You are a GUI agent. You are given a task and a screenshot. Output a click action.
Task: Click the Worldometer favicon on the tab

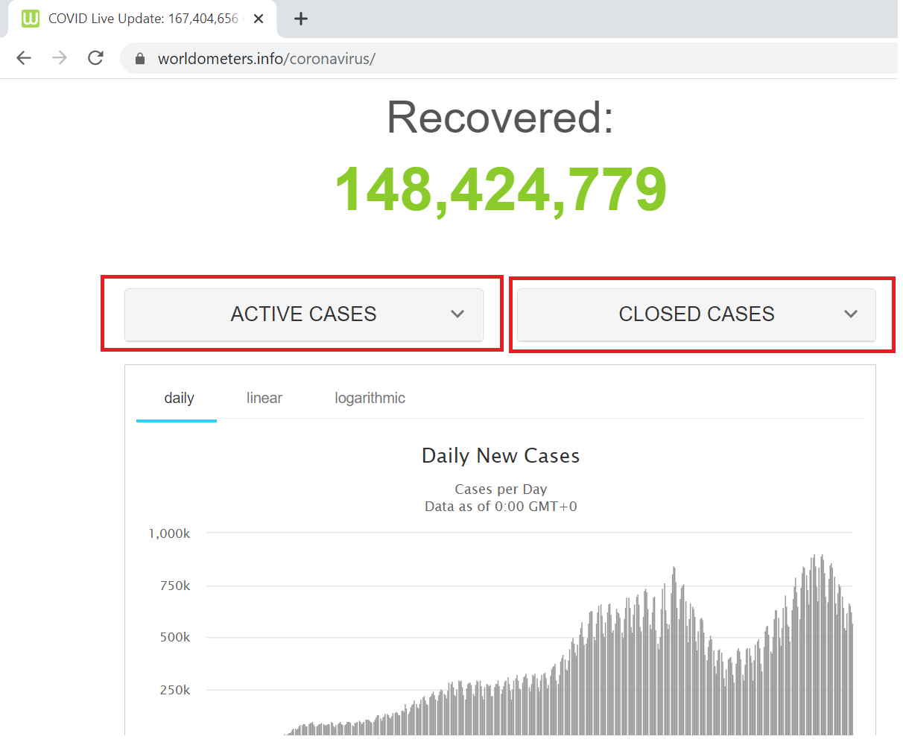point(31,19)
